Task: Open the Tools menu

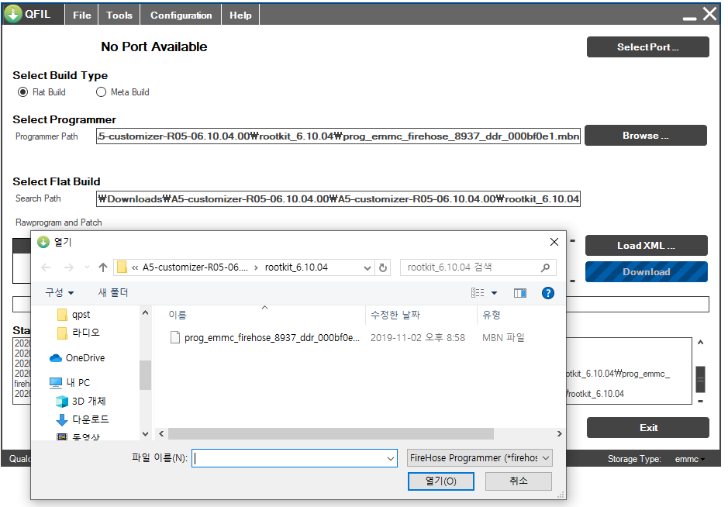Action: [119, 15]
